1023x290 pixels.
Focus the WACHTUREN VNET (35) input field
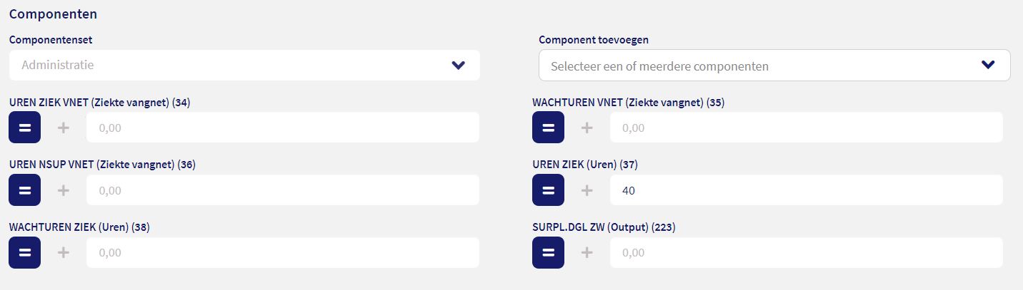click(806, 128)
